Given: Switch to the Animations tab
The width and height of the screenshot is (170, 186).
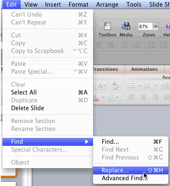Looking at the screenshot, I should click(x=144, y=69).
